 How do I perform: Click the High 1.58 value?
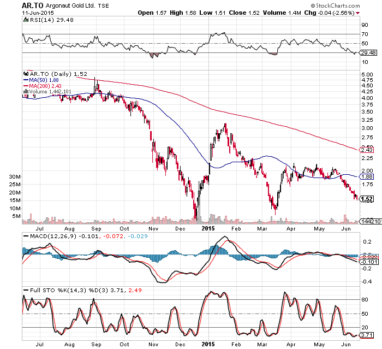coord(183,13)
